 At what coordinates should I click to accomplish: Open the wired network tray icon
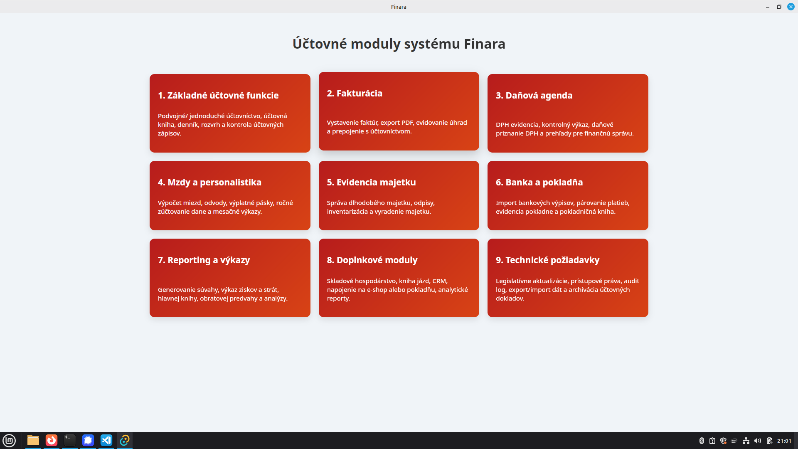coord(746,441)
